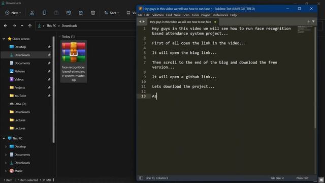Open the Help menu in Sublime Text

[x=234, y=15]
